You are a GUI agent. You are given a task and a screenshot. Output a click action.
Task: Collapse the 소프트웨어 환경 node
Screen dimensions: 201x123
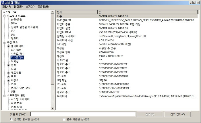click(x=5, y=96)
